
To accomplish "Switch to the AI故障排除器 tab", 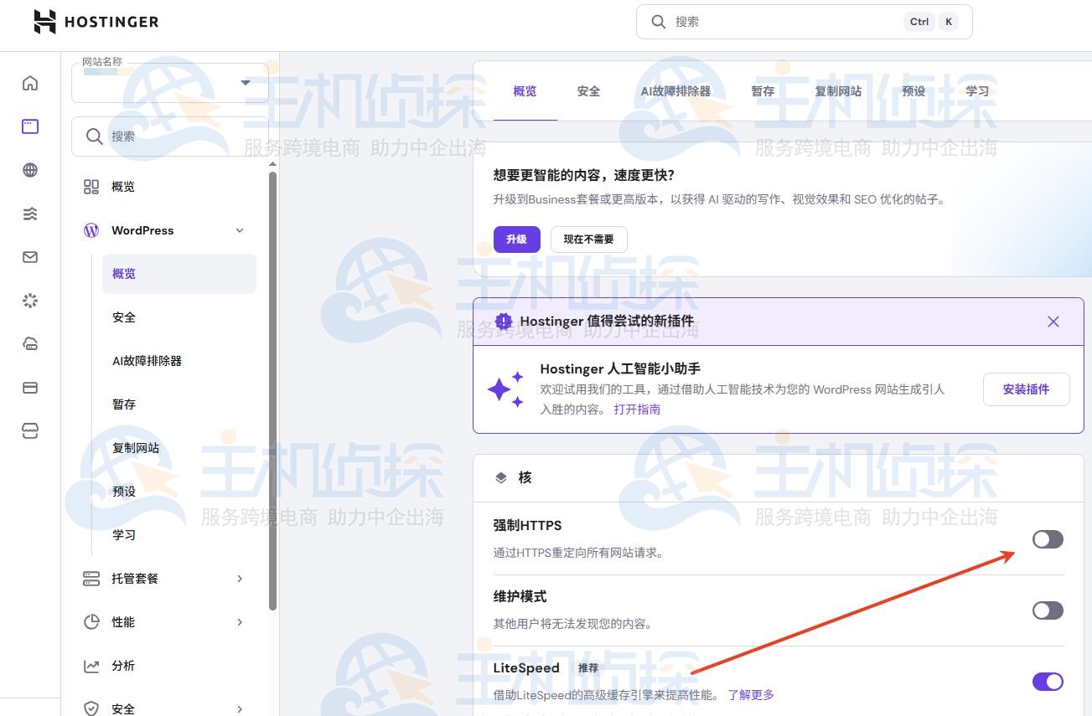I will 675,91.
